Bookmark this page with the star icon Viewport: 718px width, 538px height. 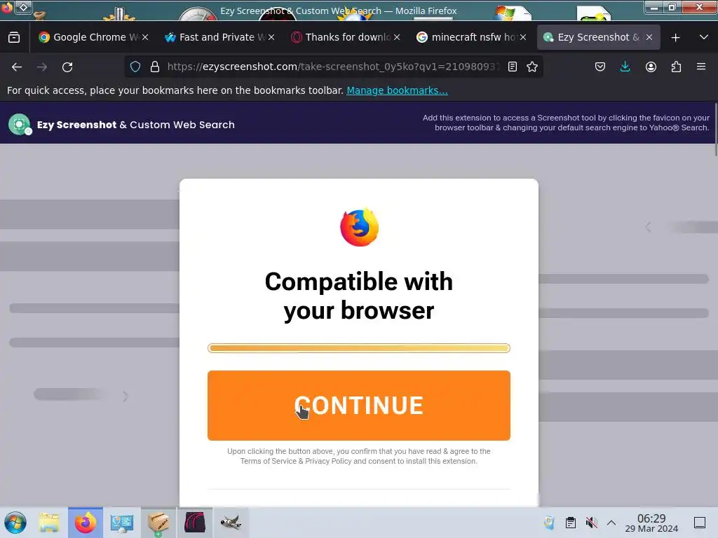[532, 67]
